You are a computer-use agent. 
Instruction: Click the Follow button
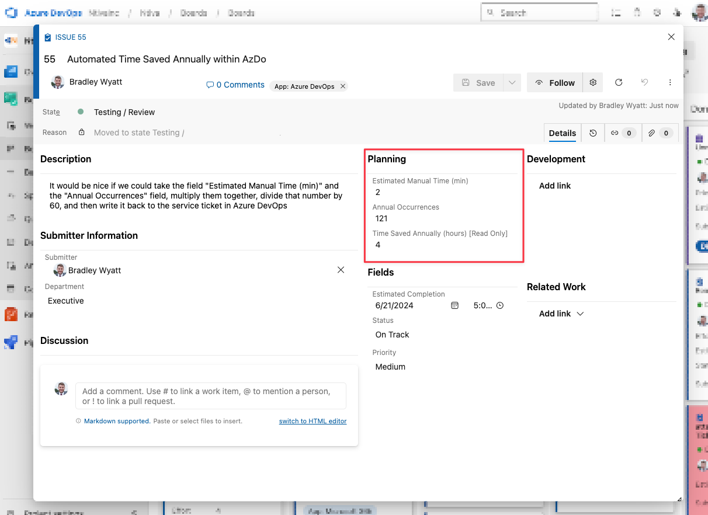click(555, 83)
